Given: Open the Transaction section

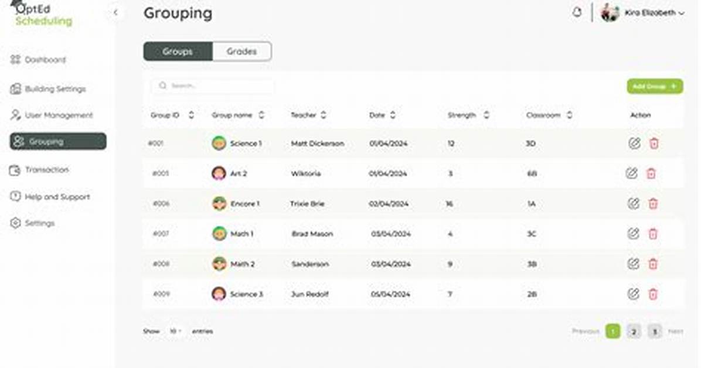Looking at the screenshot, I should (x=39, y=170).
